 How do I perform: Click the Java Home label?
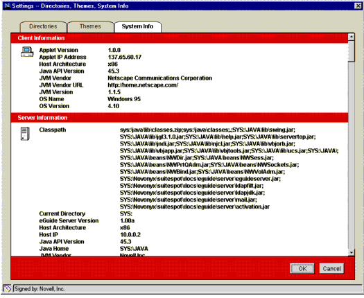(54, 249)
